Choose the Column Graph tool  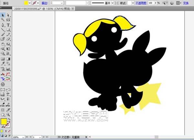click(8, 69)
